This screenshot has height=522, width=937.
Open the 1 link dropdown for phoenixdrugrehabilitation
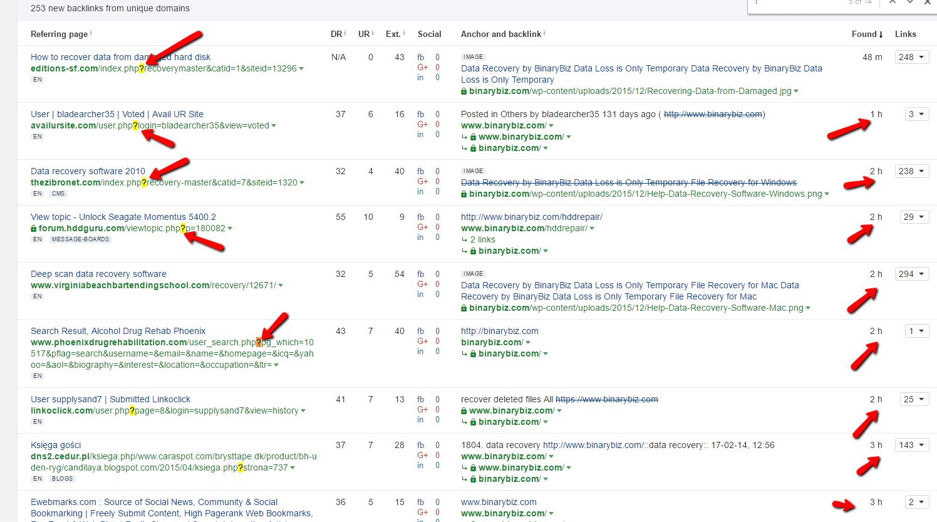coord(916,331)
